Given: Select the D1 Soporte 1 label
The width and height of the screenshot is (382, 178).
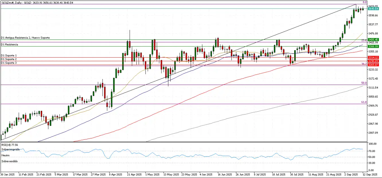Looking at the screenshot, I should 9,55.
